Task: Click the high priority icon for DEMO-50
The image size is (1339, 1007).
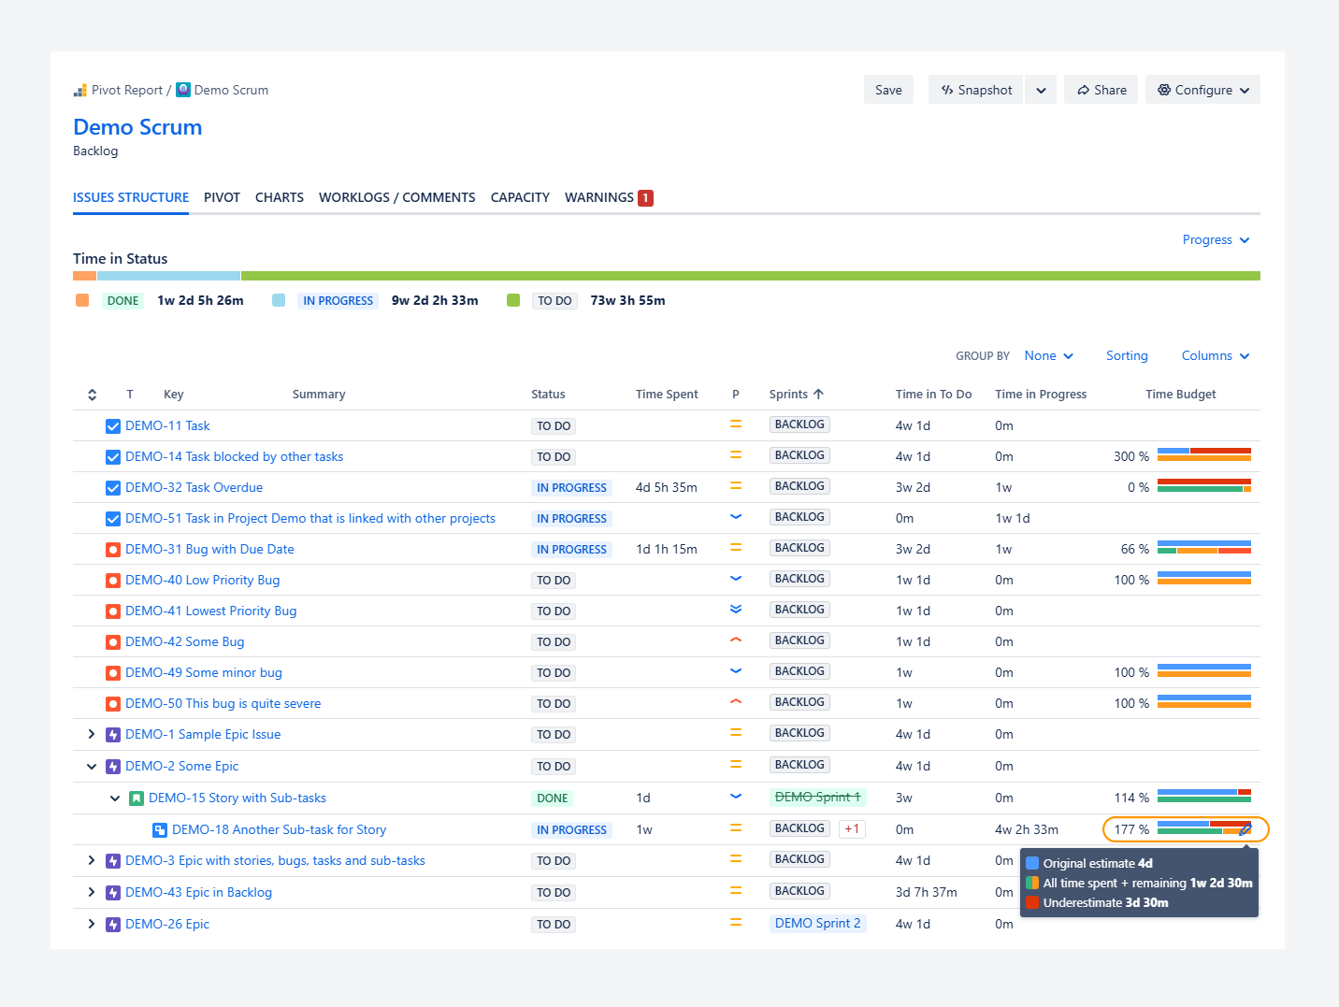Action: point(736,702)
